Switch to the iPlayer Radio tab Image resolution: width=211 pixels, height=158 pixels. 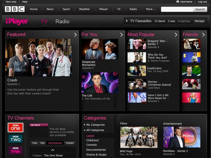[63, 22]
